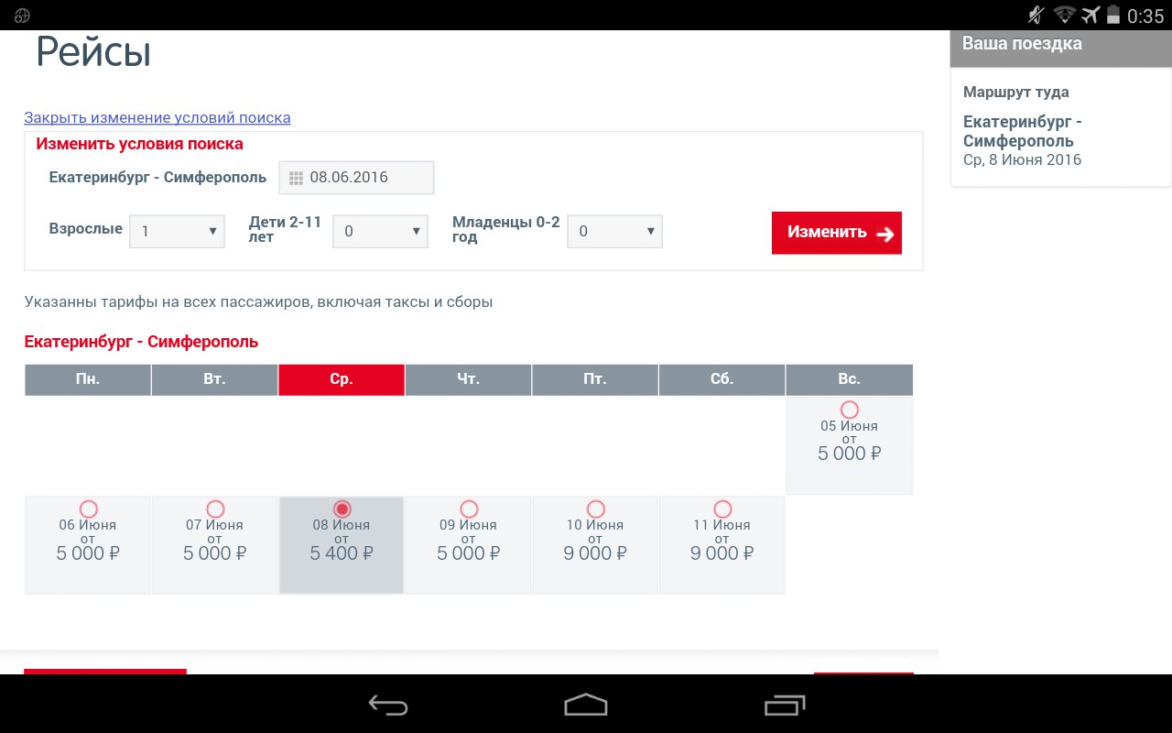Image resolution: width=1172 pixels, height=733 pixels.
Task: Tap the muted sound status icon
Action: (1036, 15)
